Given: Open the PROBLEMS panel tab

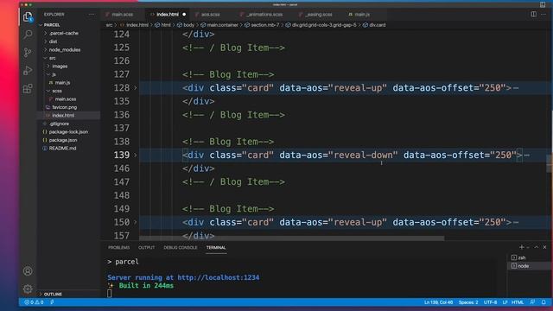Looking at the screenshot, I should pyautogui.click(x=119, y=248).
